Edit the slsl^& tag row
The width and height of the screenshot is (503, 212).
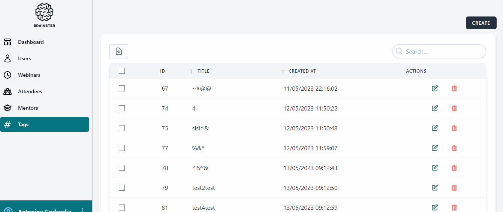pos(435,128)
